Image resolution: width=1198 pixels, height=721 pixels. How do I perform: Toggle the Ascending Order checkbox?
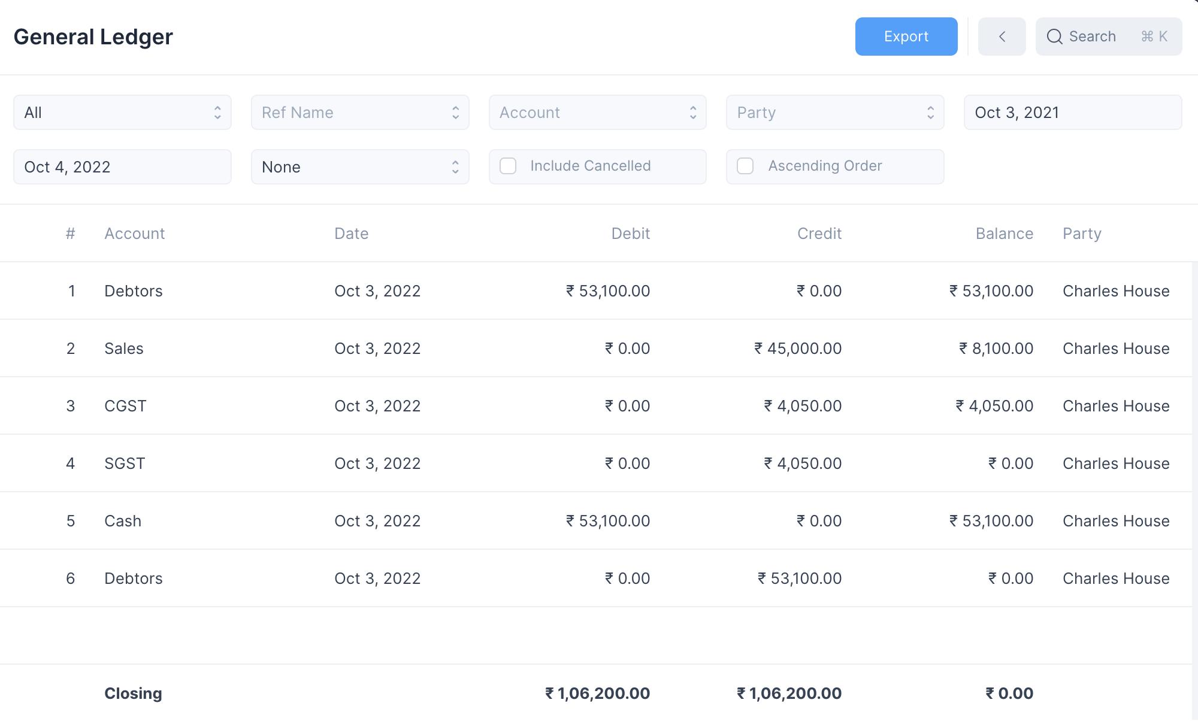[x=745, y=166]
